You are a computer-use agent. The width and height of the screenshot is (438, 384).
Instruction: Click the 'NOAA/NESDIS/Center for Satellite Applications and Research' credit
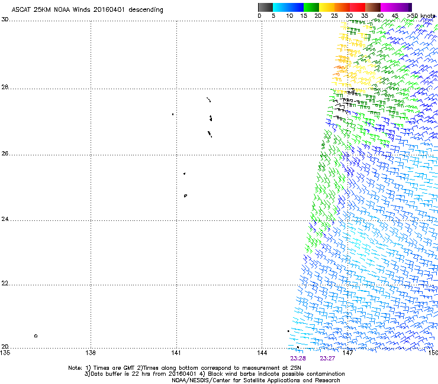coord(256,380)
